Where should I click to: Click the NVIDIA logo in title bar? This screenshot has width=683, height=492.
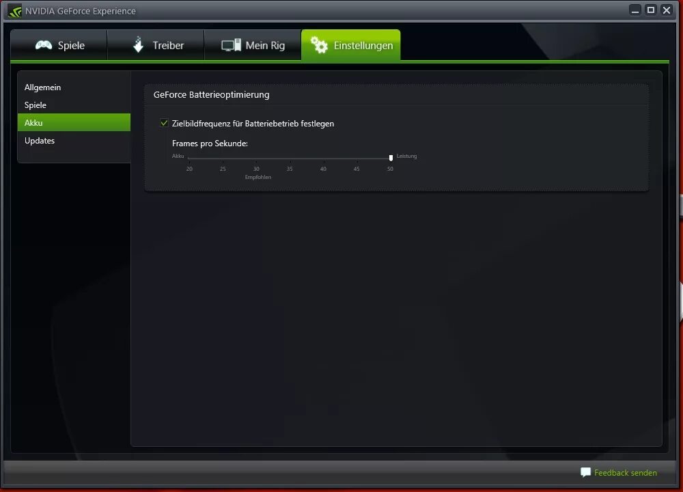point(14,11)
